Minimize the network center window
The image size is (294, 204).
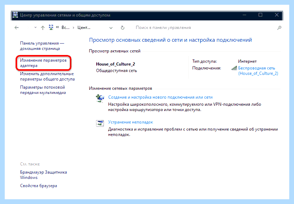coord(244,15)
